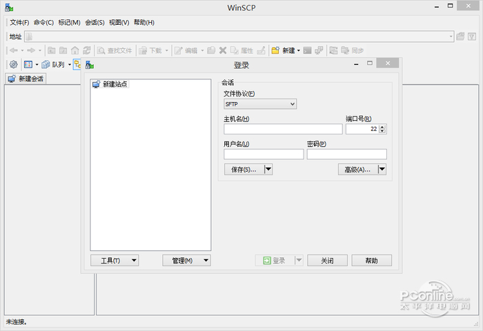Click the 用户名 user name field

264,154
